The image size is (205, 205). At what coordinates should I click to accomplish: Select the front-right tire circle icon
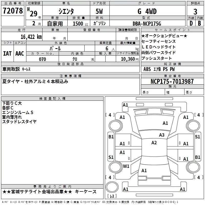click(193, 126)
